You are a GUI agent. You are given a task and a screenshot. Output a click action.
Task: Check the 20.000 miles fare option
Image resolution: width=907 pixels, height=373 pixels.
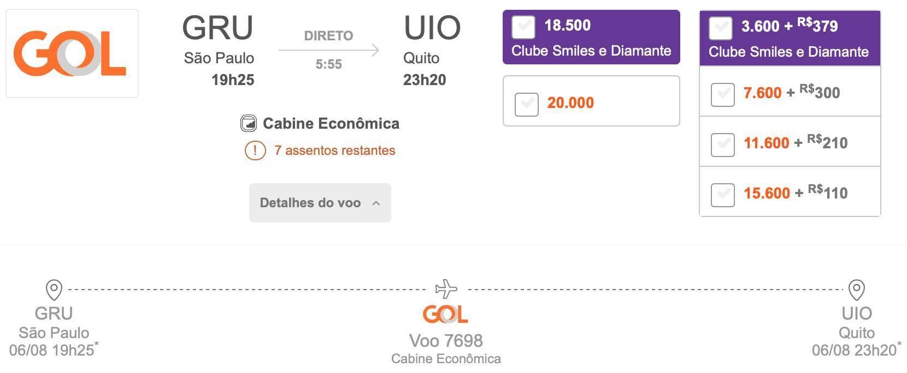pos(527,104)
